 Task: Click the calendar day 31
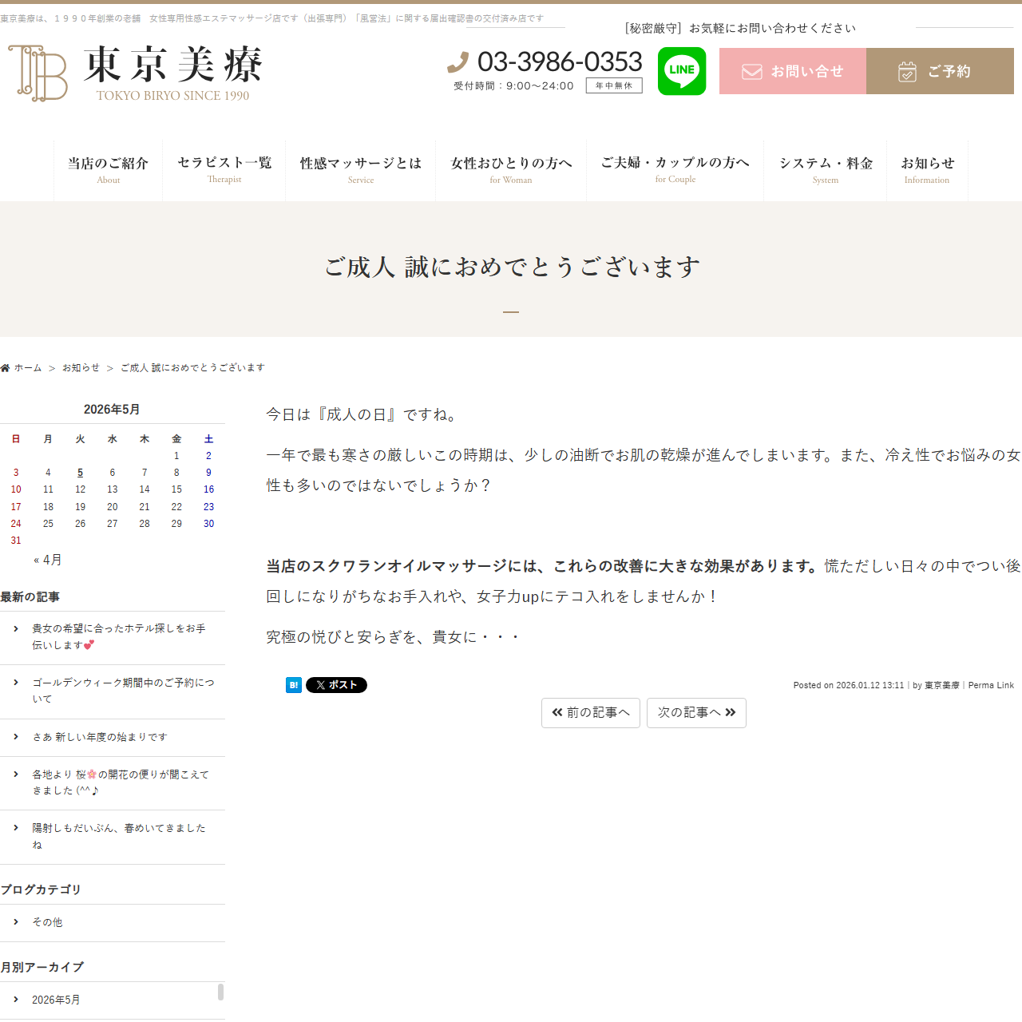pyautogui.click(x=16, y=541)
